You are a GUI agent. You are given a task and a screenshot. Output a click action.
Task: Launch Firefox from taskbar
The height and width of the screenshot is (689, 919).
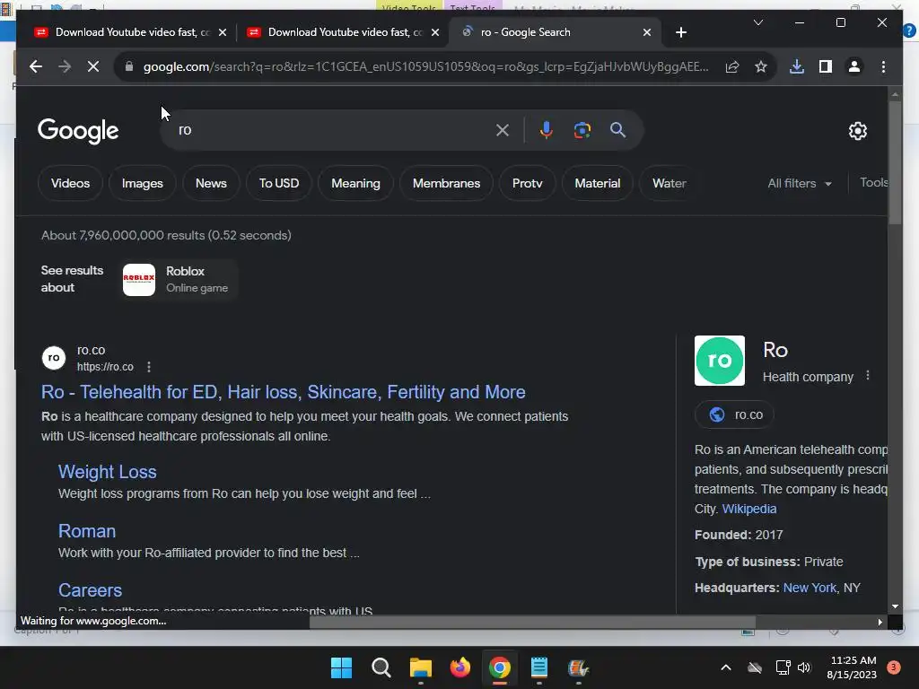[460, 667]
